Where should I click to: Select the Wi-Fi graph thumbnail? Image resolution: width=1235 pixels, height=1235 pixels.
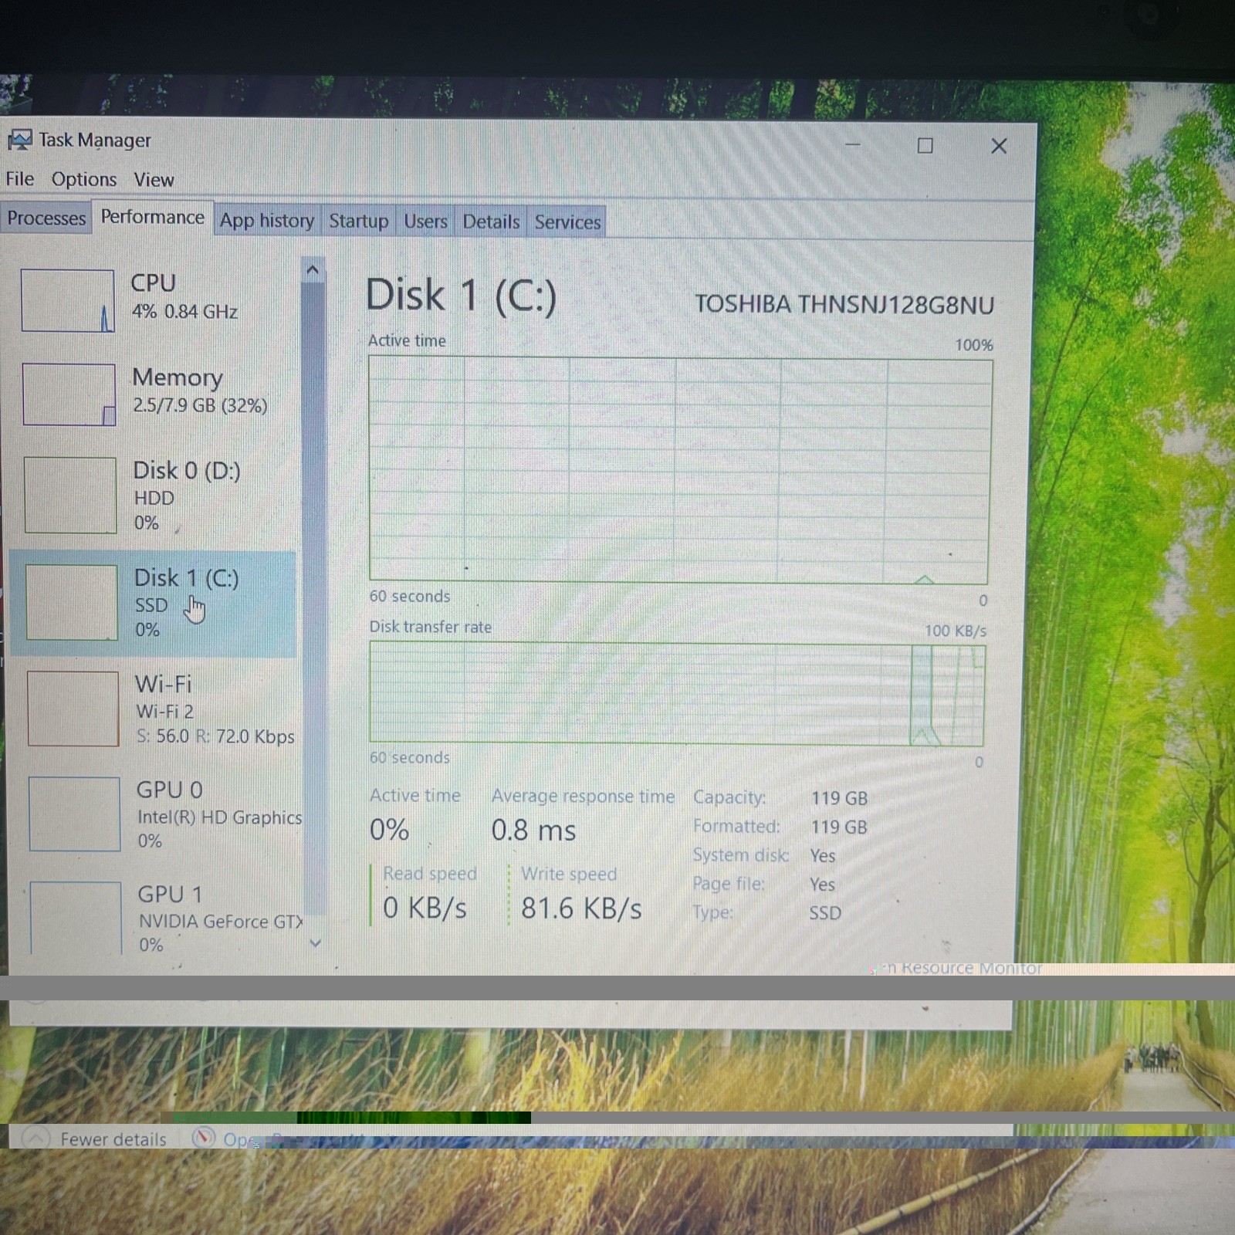point(73,709)
